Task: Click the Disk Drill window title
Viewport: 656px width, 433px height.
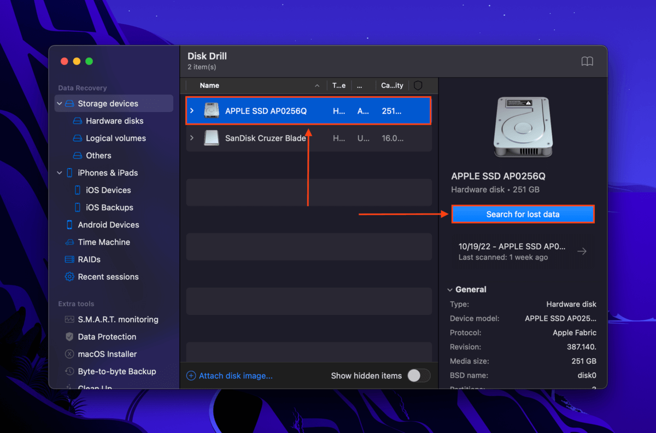Action: [207, 56]
